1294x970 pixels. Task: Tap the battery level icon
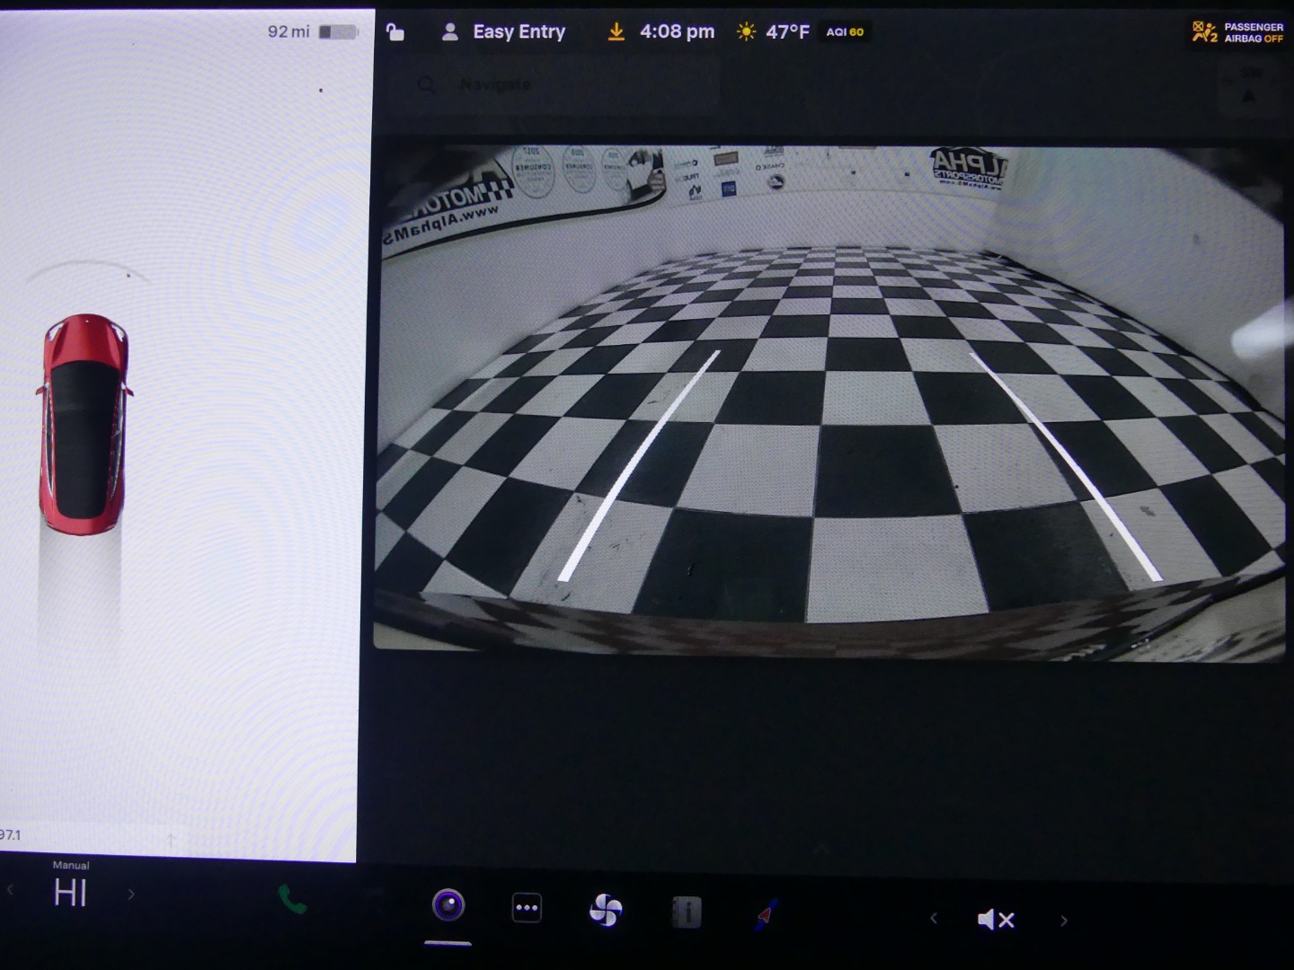[x=338, y=32]
